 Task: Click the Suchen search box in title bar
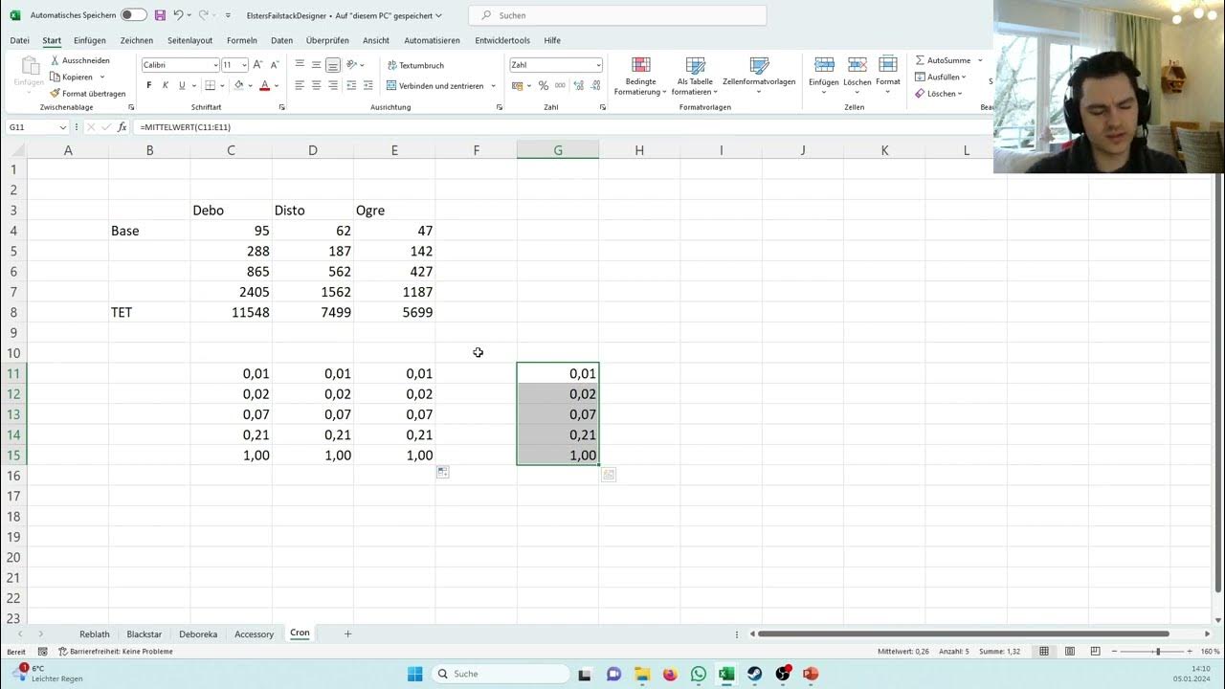617,15
